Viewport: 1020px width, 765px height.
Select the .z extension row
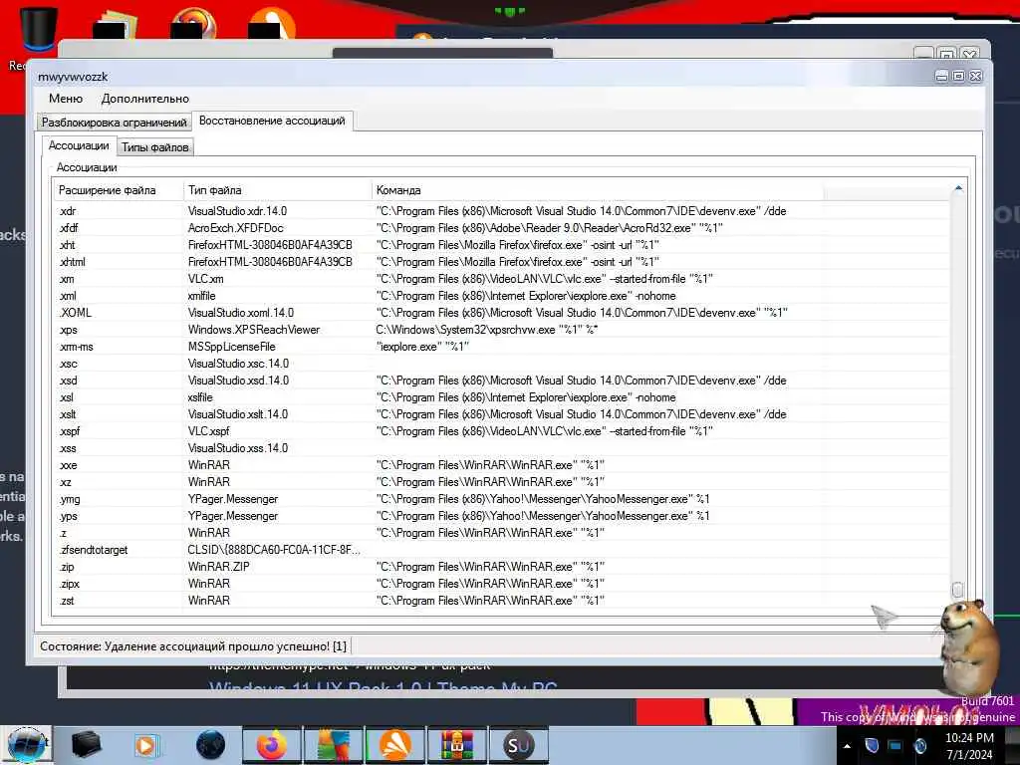pyautogui.click(x=502, y=532)
